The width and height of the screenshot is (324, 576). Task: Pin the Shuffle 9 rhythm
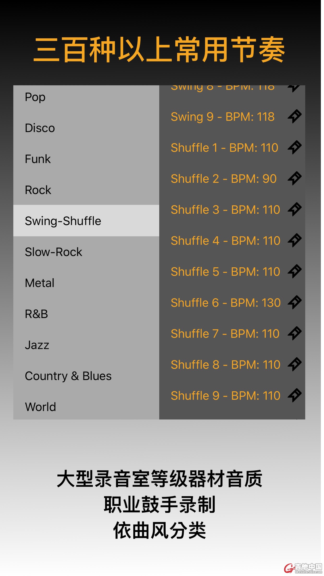pyautogui.click(x=294, y=395)
